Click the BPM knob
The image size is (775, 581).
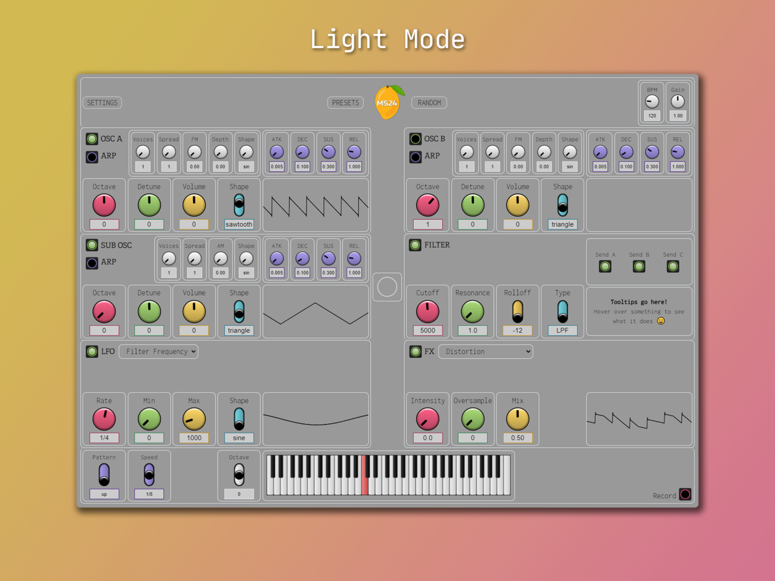652,101
